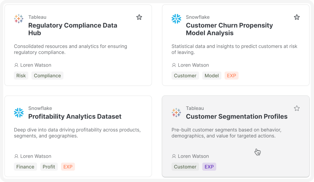314x182 pixels.
Task: Click owner icon on Regulatory Compliance card
Action: point(16,65)
